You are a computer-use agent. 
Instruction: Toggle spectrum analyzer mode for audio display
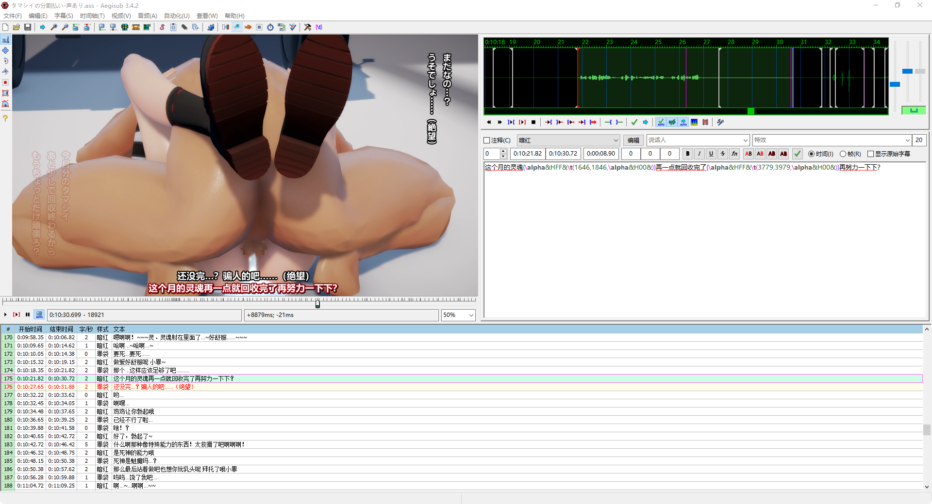click(x=694, y=122)
